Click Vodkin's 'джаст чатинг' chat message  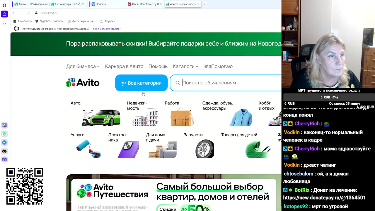click(310, 165)
